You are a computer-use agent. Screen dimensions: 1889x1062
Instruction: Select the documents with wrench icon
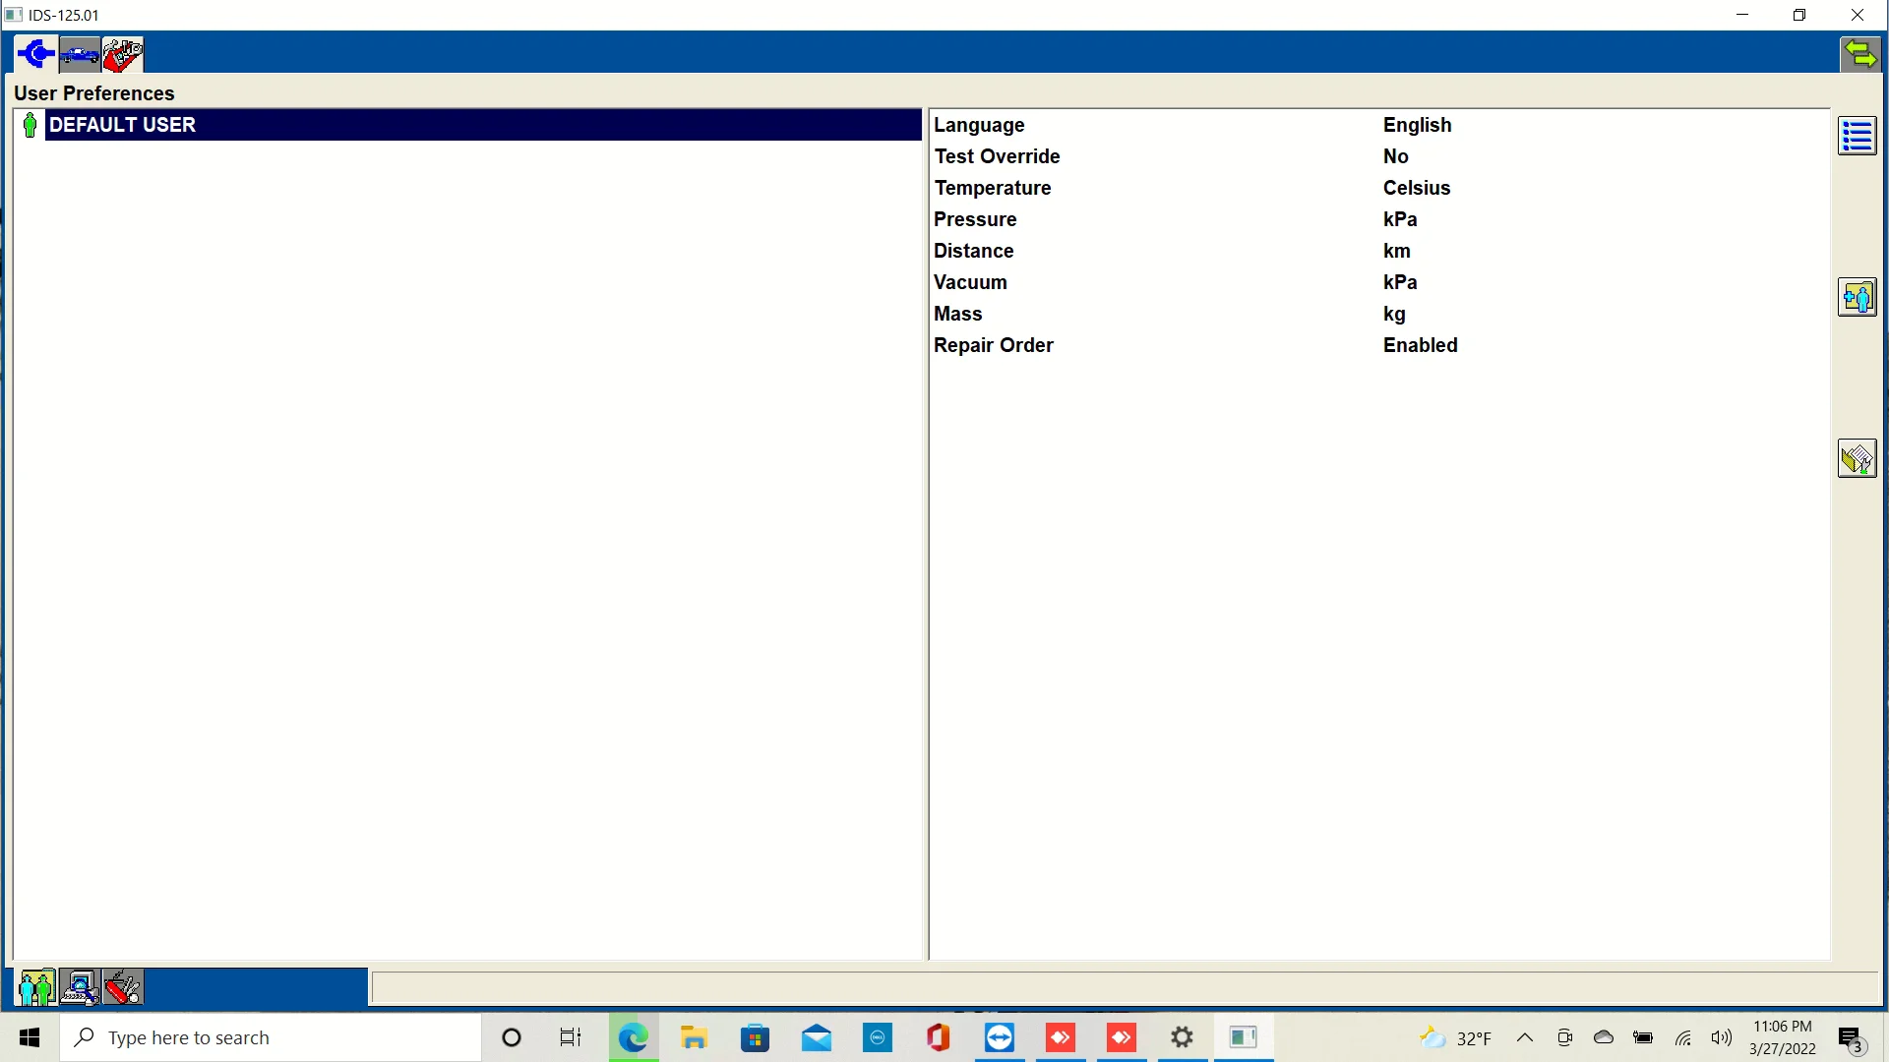[1858, 458]
